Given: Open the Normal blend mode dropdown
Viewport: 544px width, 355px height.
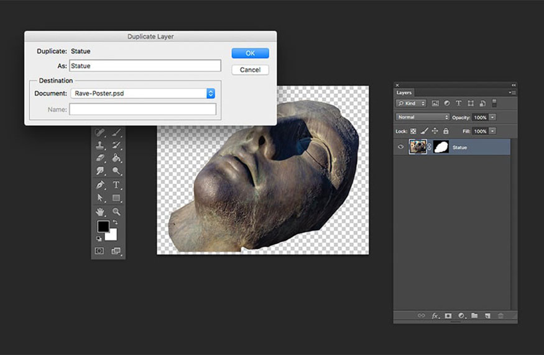Looking at the screenshot, I should [x=423, y=117].
